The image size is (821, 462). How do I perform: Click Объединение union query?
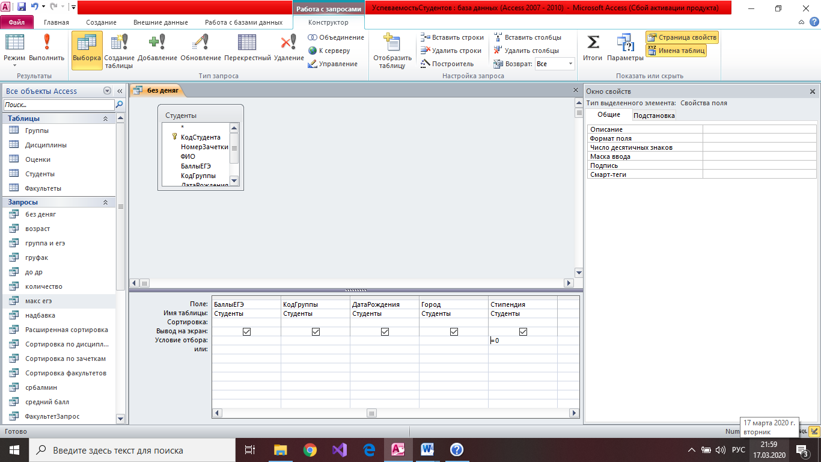[336, 37]
